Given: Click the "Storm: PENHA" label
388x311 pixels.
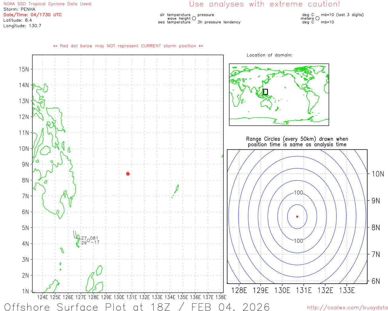Looking at the screenshot, I should pos(19,9).
